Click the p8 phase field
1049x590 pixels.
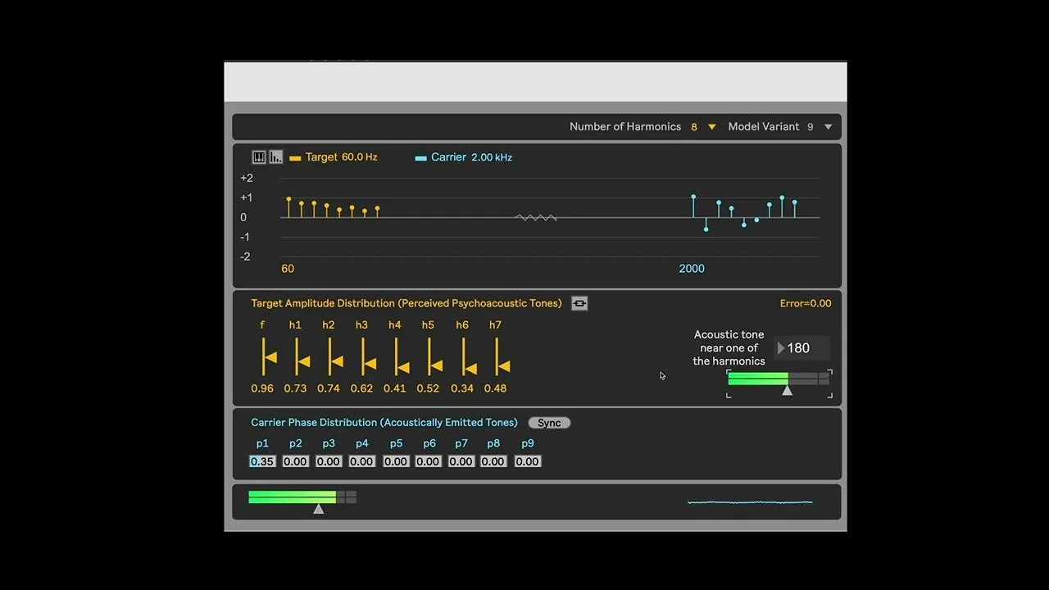pos(493,461)
